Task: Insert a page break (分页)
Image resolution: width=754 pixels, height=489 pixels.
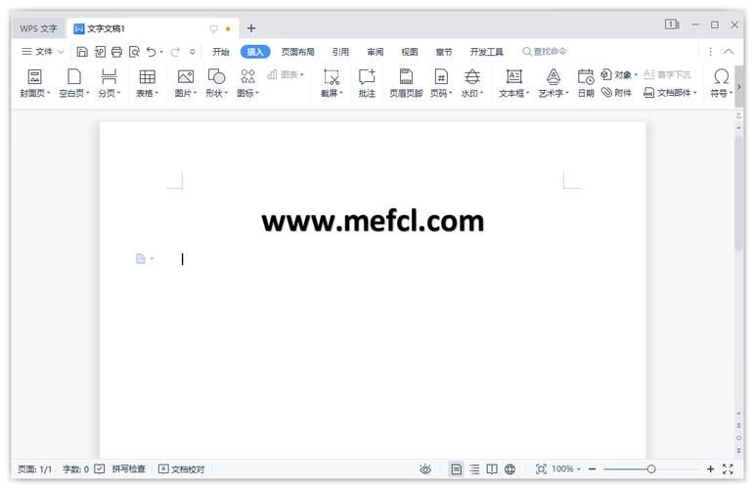Action: click(110, 83)
